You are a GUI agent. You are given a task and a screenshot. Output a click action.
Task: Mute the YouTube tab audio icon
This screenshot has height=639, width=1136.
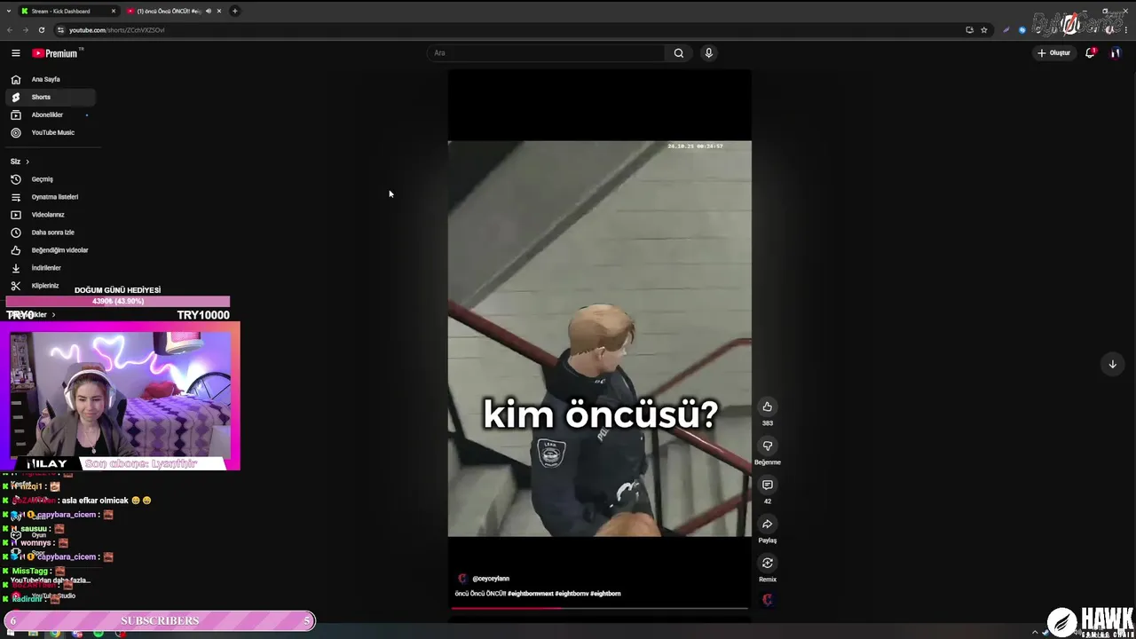click(209, 11)
